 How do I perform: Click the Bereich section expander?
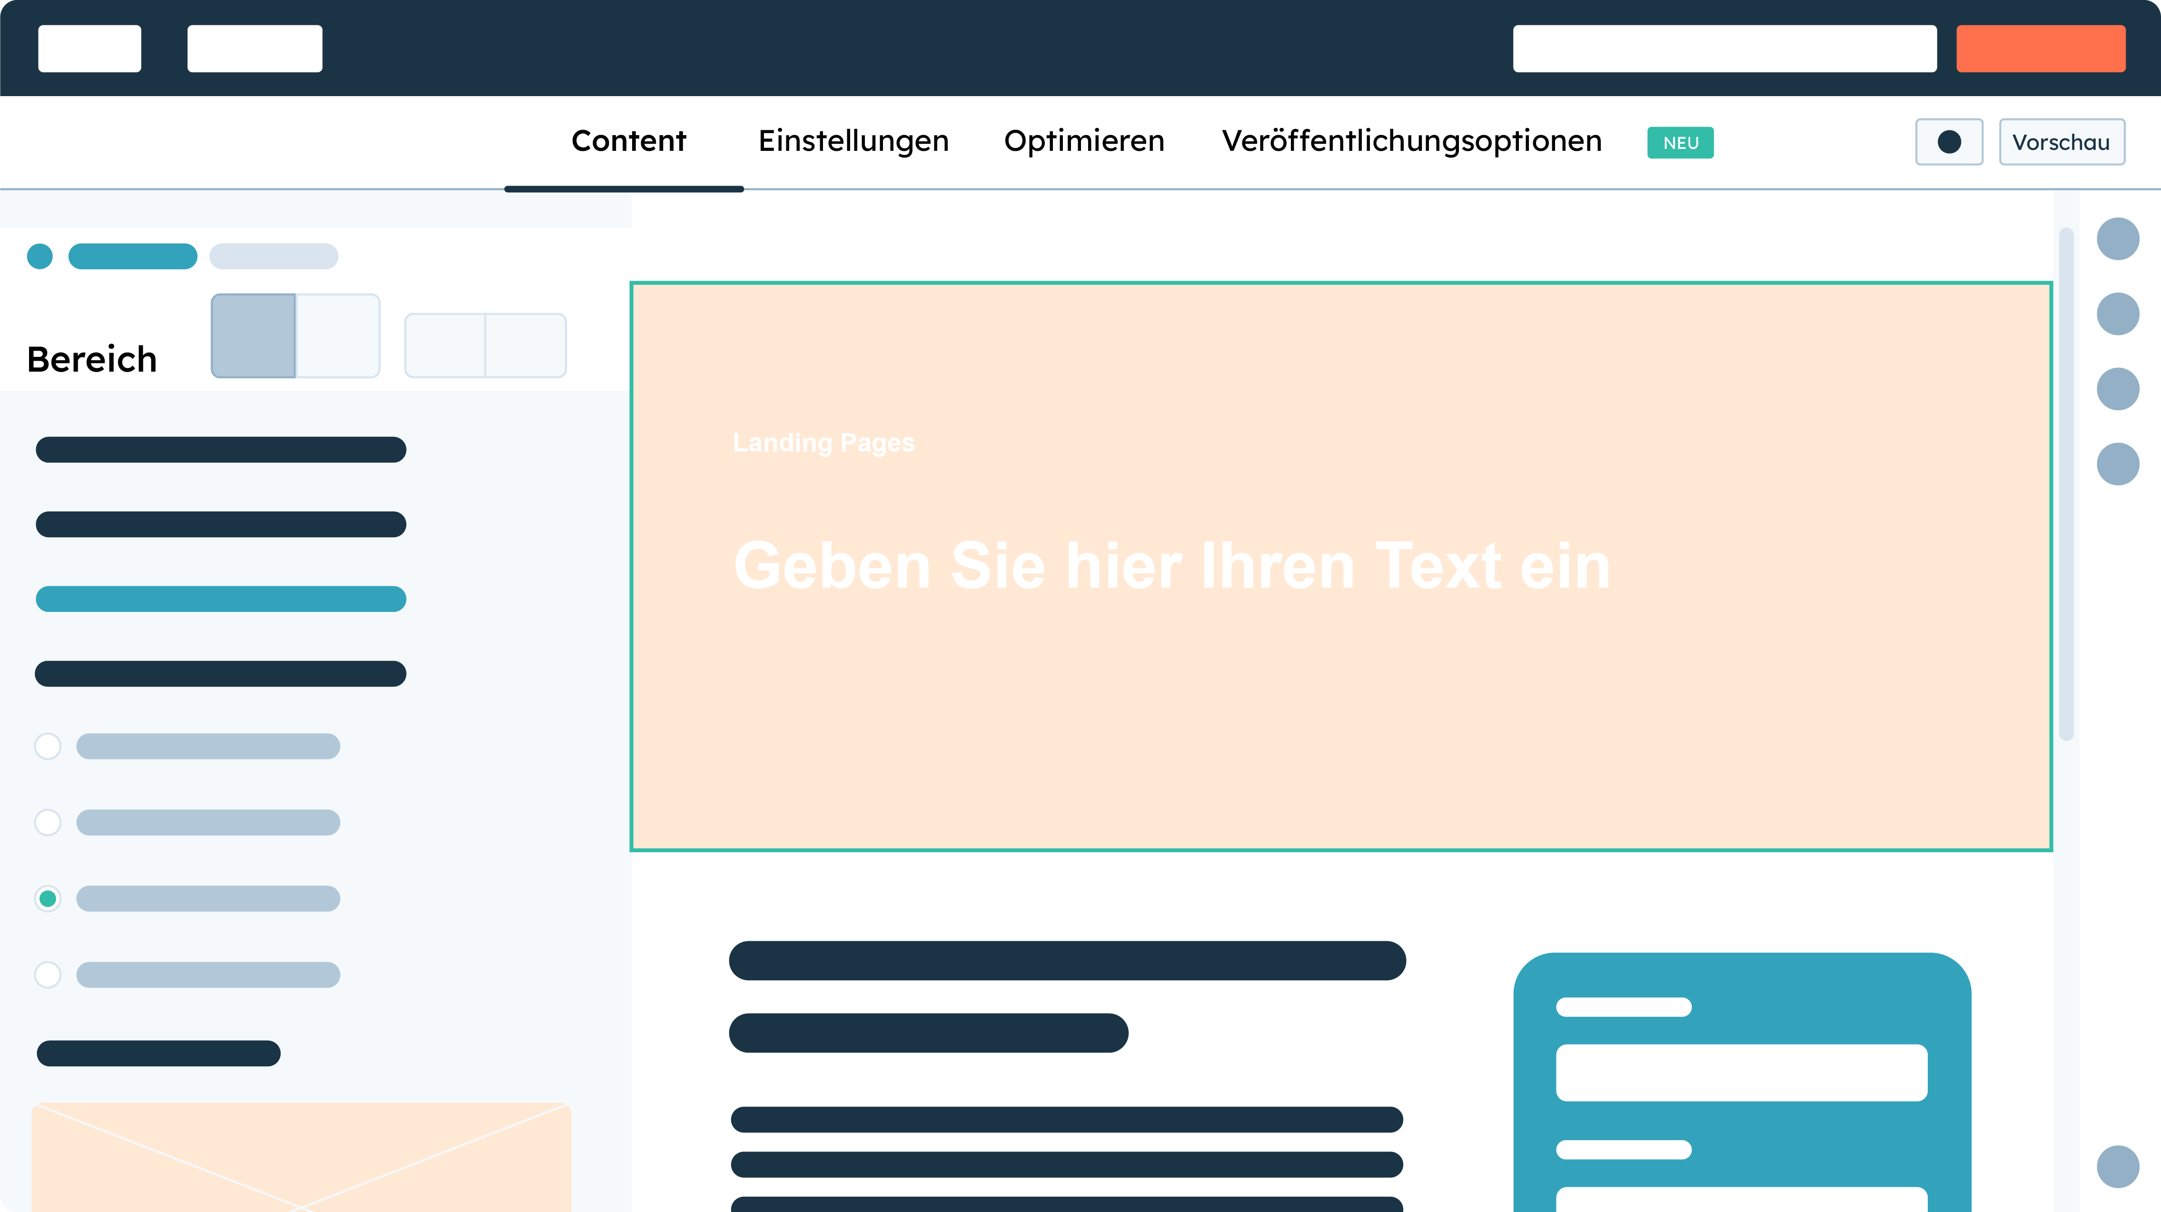point(92,357)
